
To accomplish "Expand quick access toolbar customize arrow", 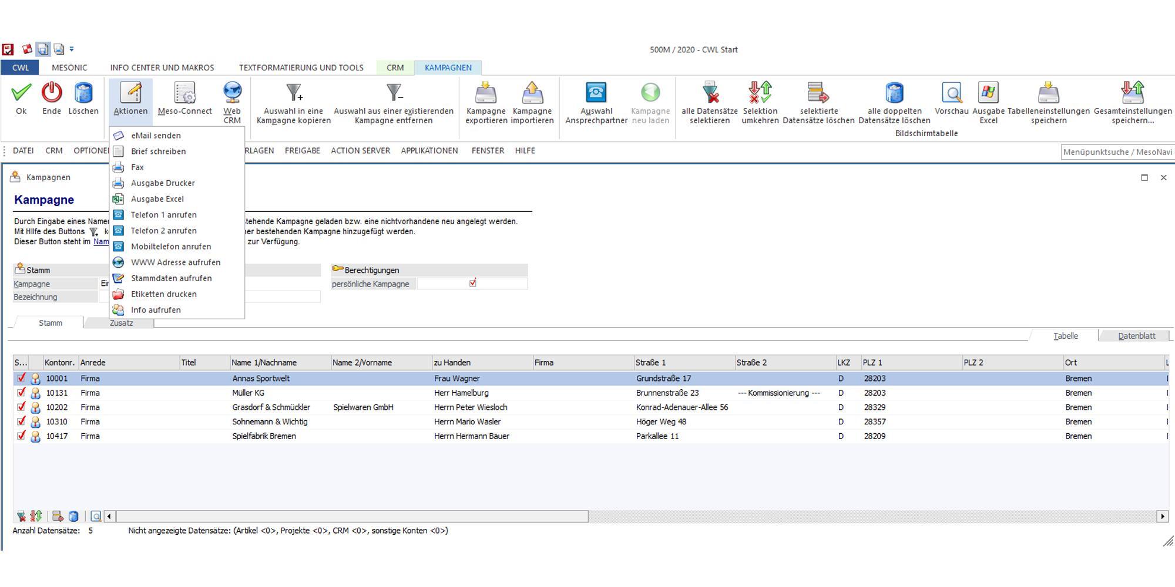I will click(72, 49).
